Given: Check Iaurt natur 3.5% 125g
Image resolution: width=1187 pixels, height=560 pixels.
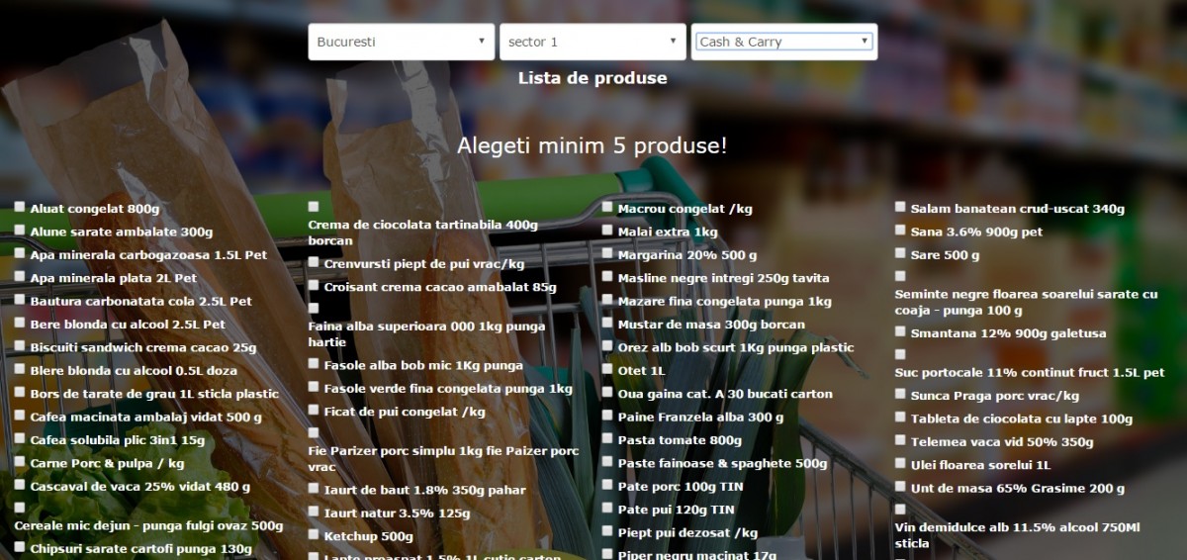Looking at the screenshot, I should (314, 512).
